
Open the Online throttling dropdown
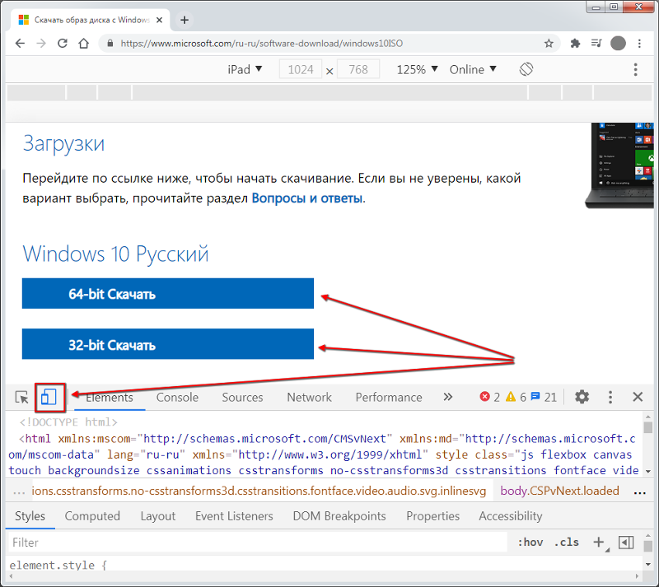click(473, 69)
